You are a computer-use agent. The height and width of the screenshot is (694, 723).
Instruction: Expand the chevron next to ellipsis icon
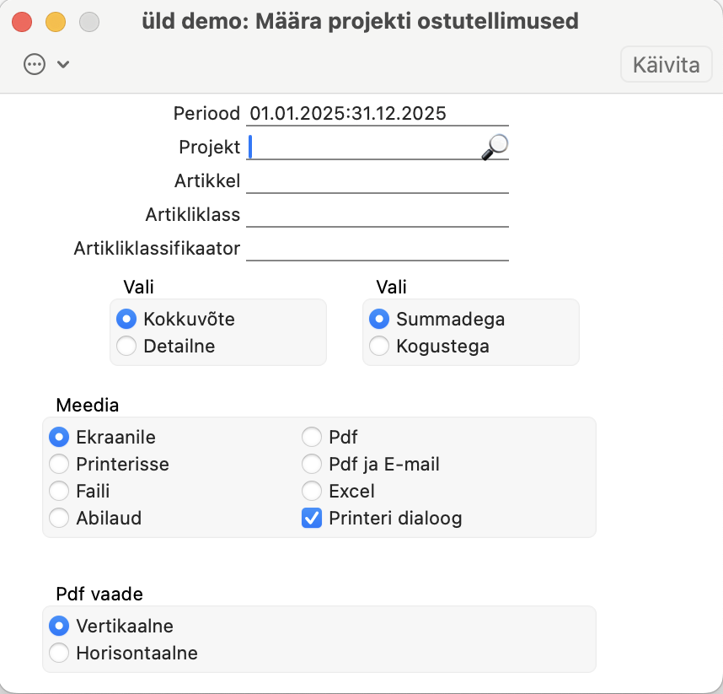[x=62, y=64]
